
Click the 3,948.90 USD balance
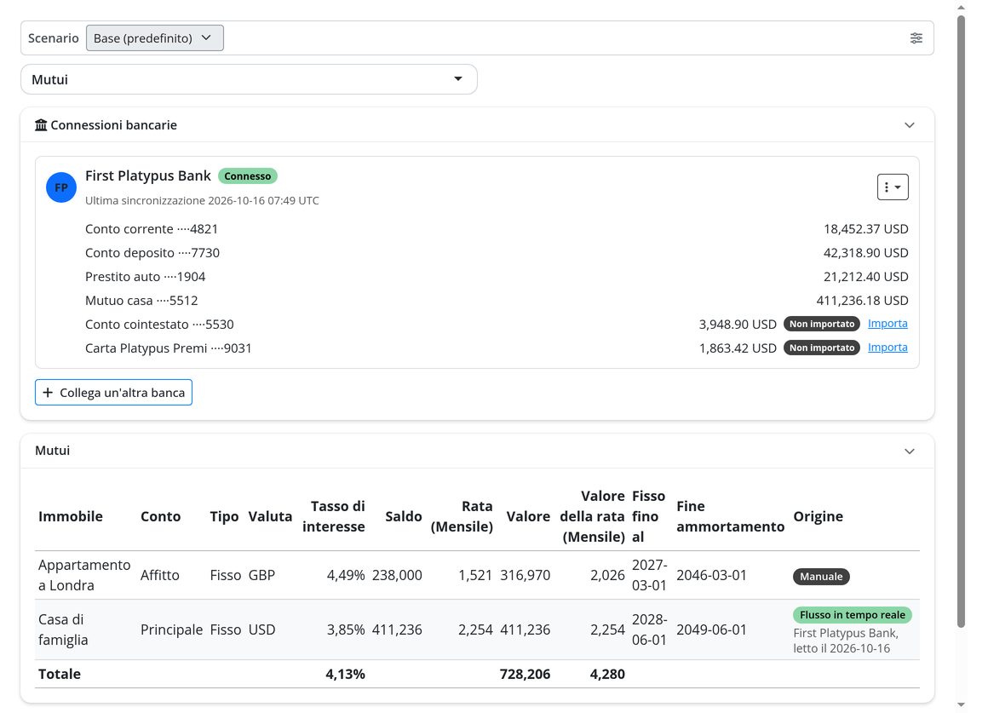click(x=738, y=324)
